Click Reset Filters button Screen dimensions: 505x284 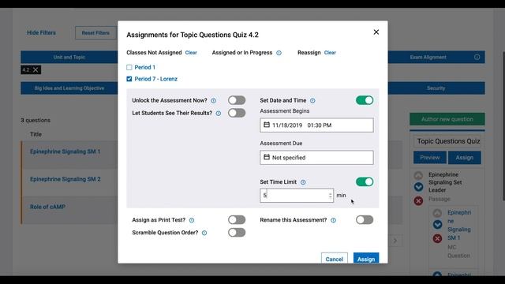(95, 33)
